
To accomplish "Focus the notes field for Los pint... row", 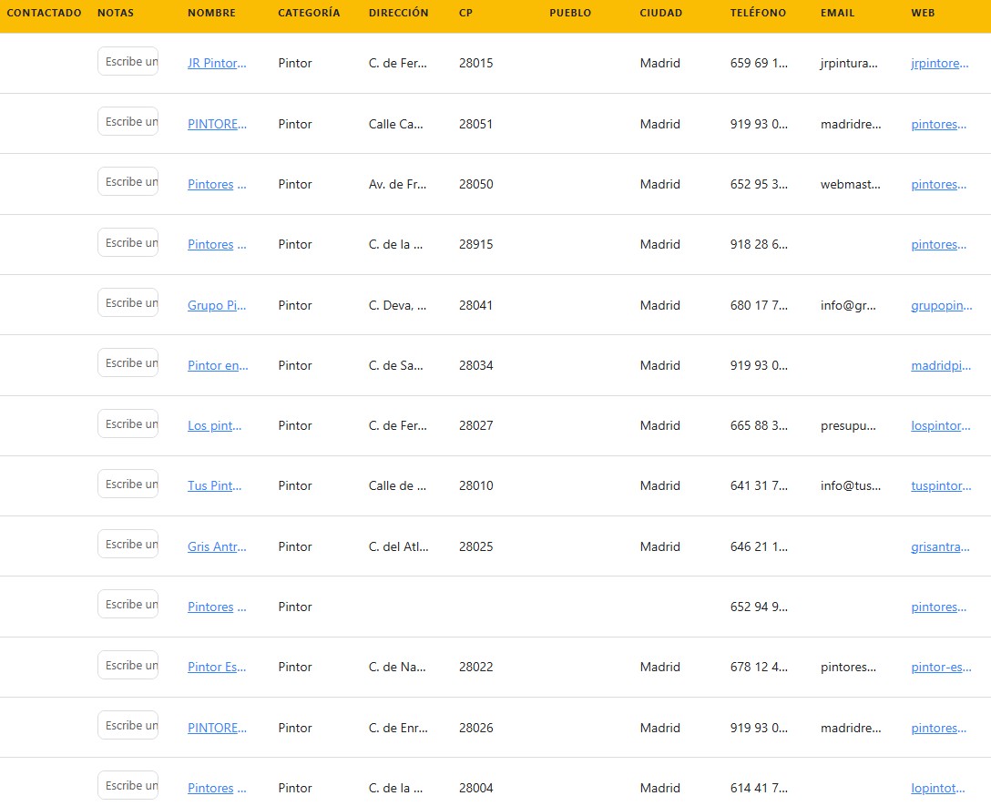I will click(x=128, y=423).
